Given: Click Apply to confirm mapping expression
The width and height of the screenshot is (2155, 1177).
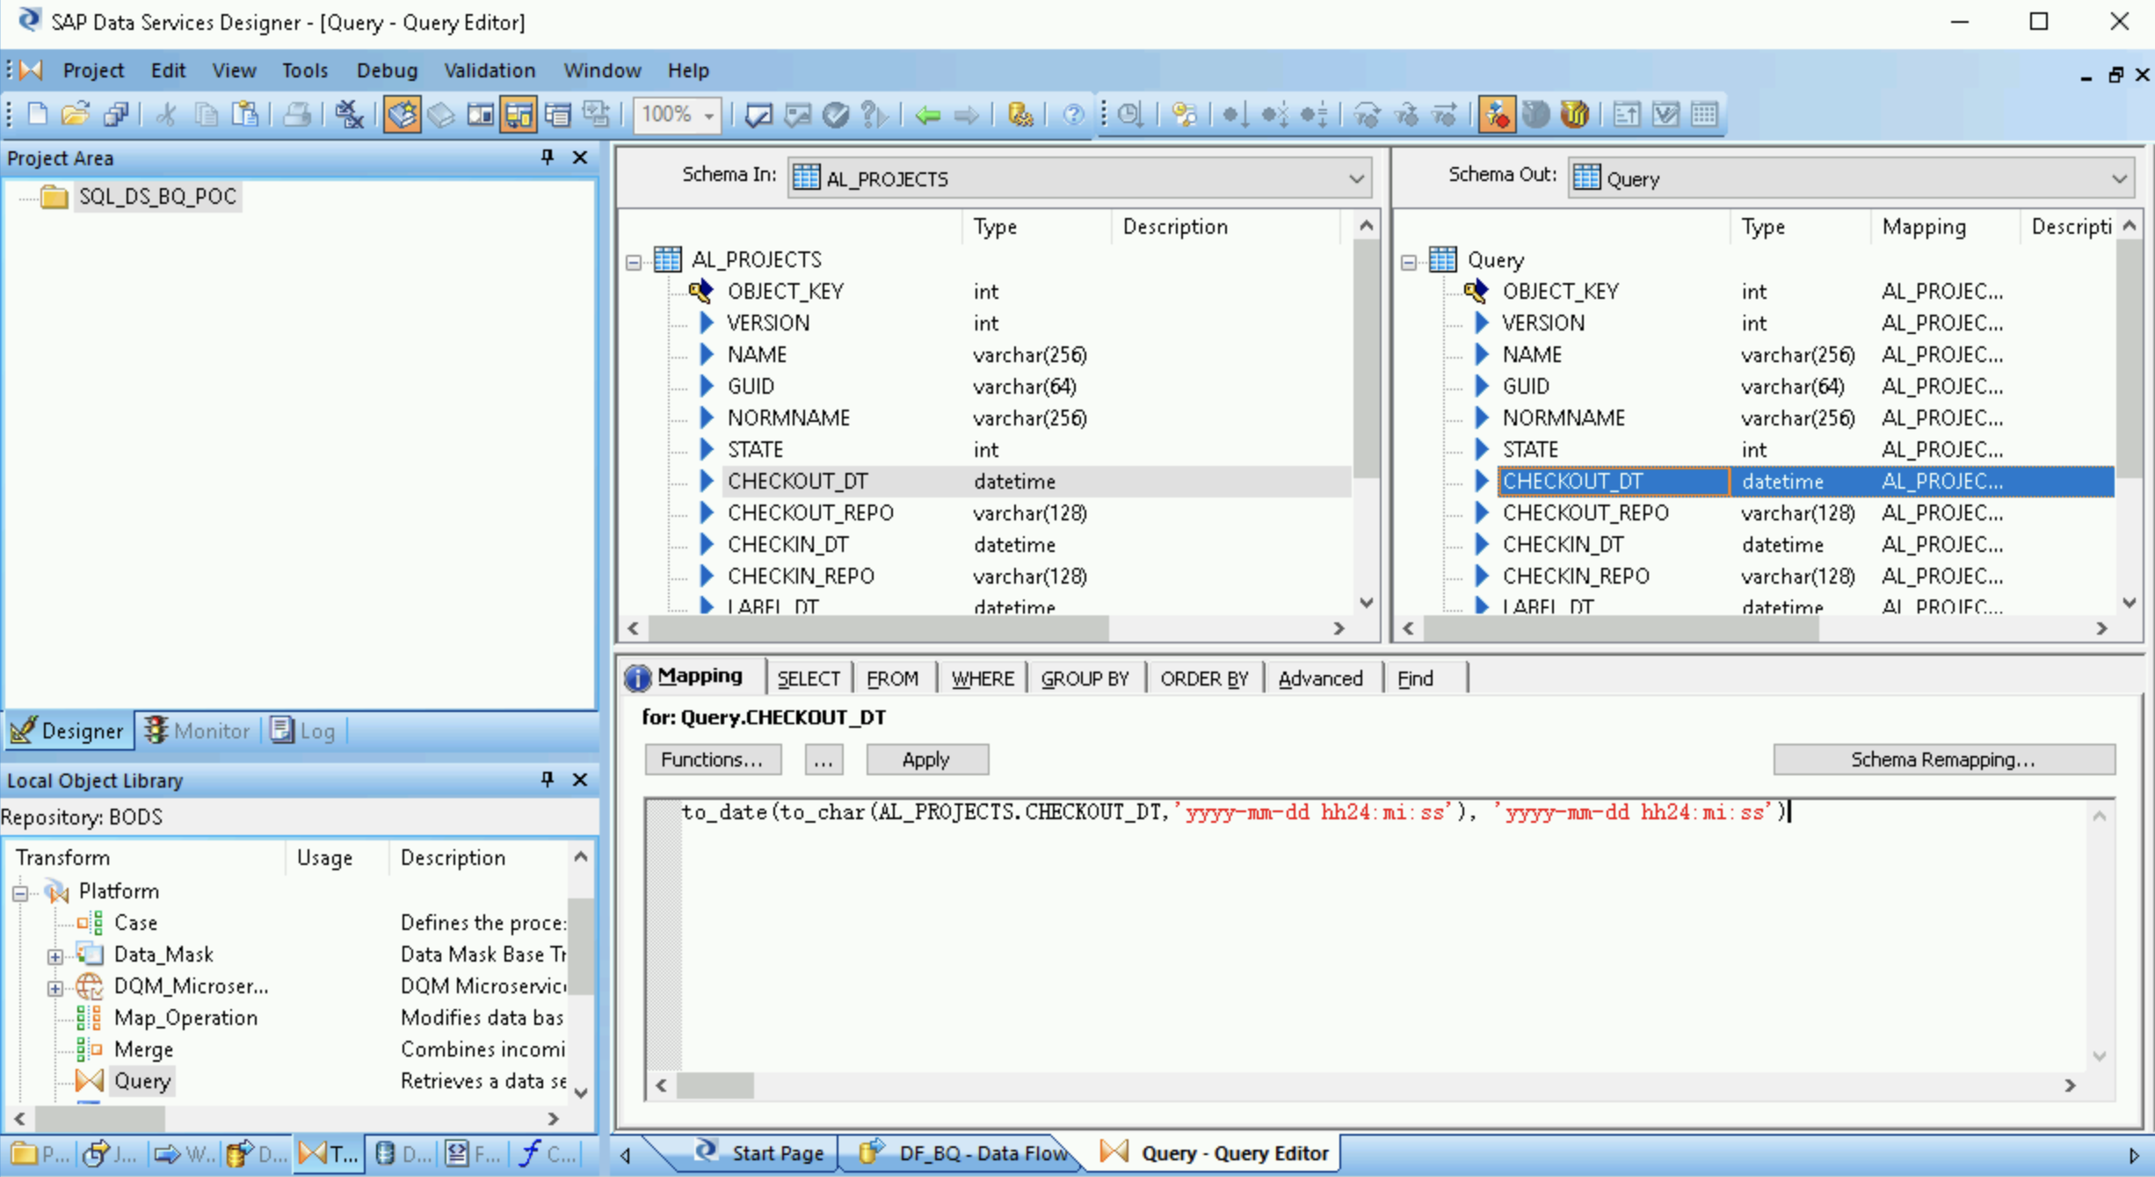Looking at the screenshot, I should (926, 758).
